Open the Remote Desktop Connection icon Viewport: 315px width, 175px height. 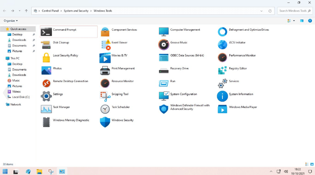46,83
